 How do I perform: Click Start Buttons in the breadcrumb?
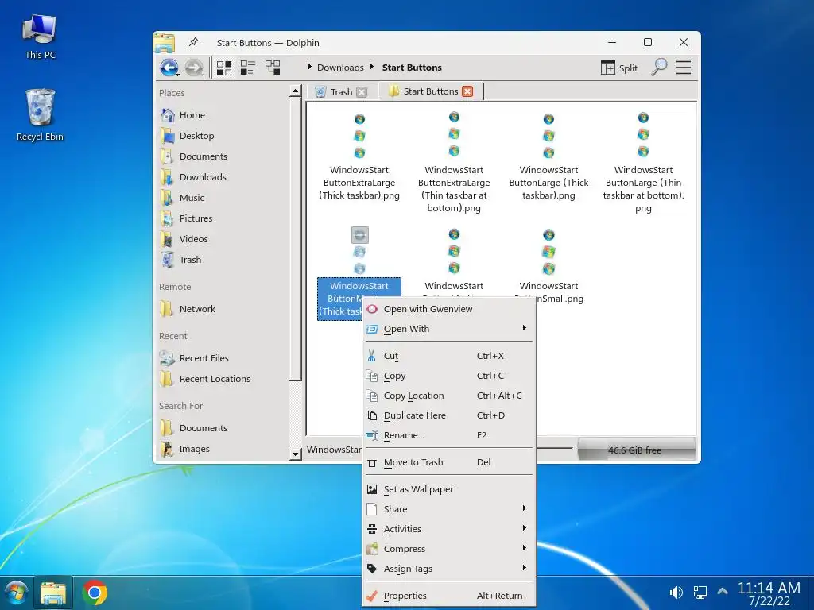click(412, 68)
